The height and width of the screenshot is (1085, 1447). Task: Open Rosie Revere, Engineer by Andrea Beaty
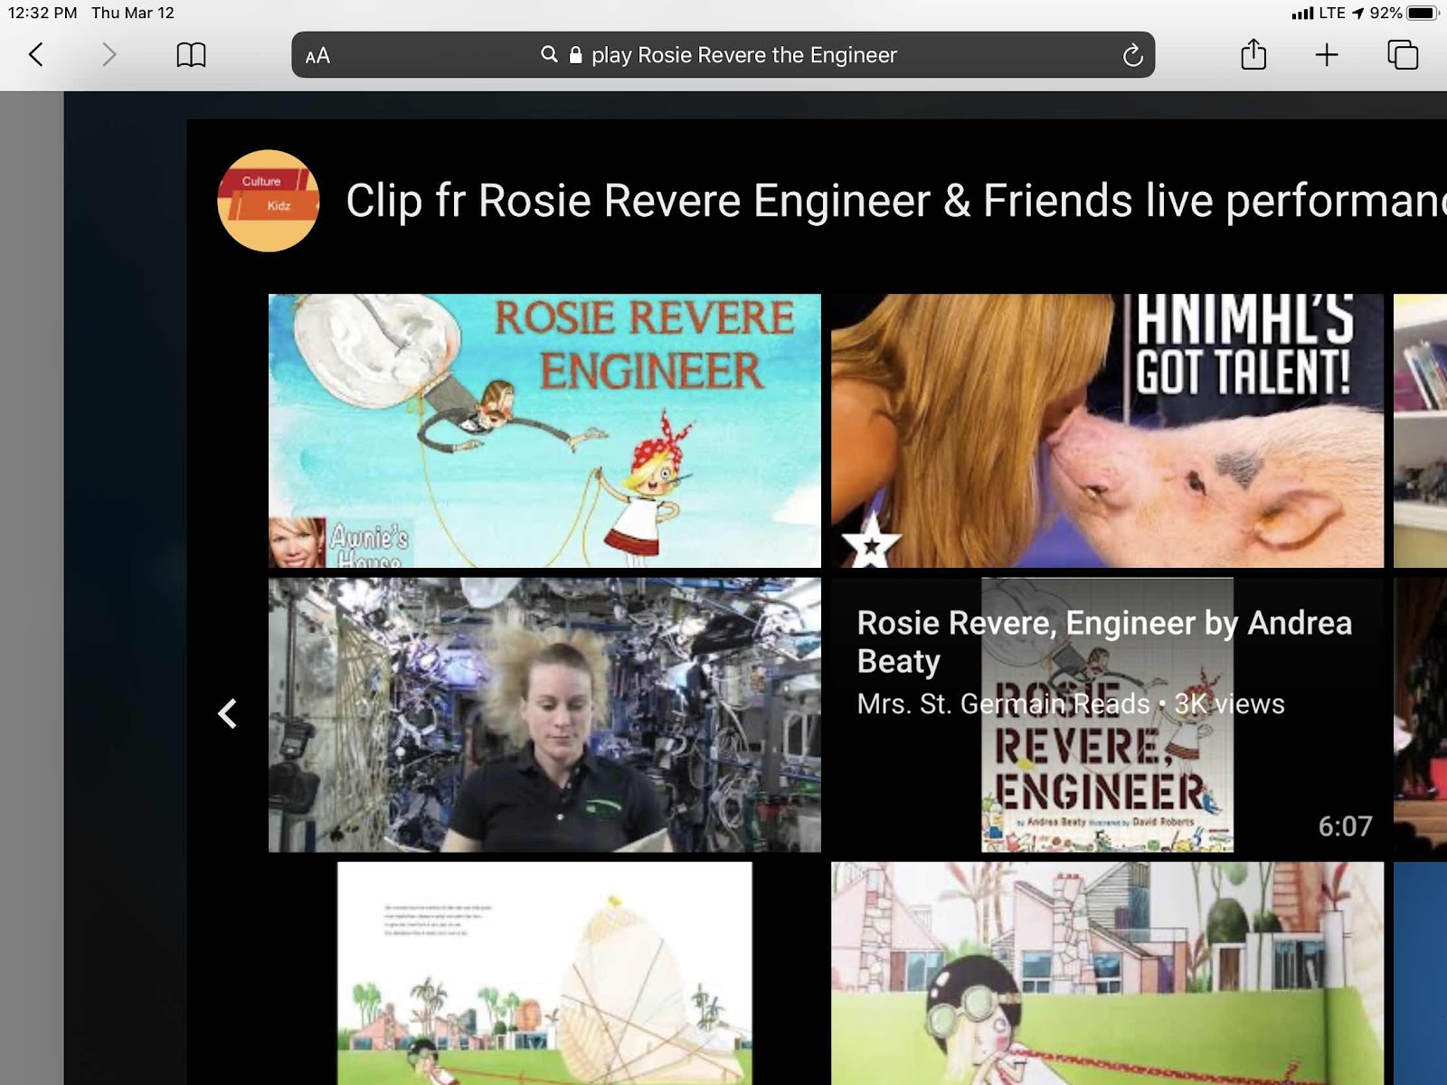pyautogui.click(x=1104, y=642)
